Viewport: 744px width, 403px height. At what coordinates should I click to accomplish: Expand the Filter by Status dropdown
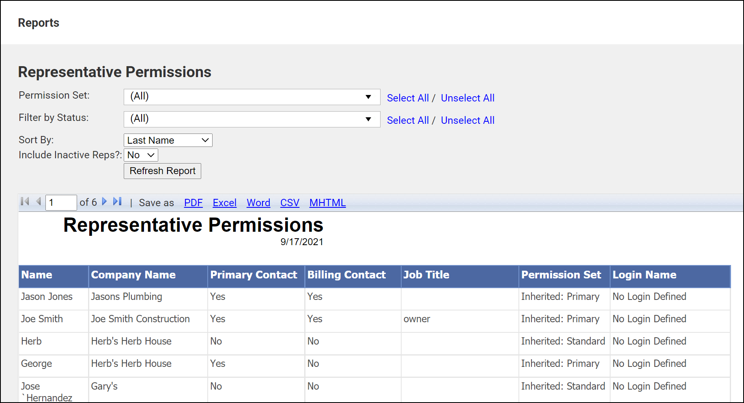tap(252, 119)
